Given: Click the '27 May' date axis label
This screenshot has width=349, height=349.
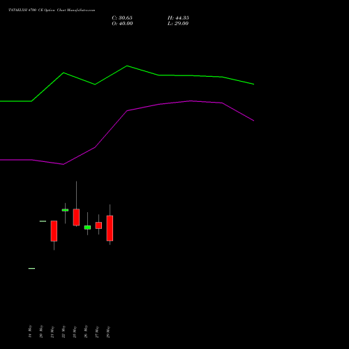Looking at the screenshot, I should tap(97, 332).
